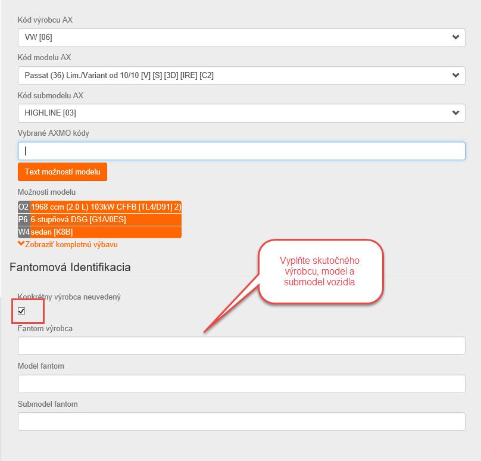The image size is (481, 461).
Task: Focus the Vybrané AXMO kódy field
Action: [x=242, y=151]
